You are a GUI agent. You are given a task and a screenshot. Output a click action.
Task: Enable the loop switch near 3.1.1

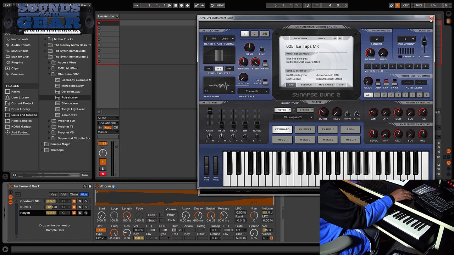click(307, 5)
